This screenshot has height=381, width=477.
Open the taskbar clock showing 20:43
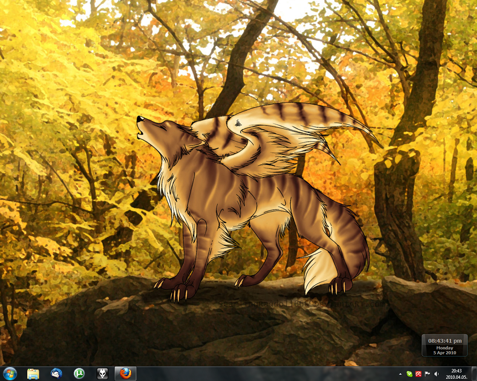coord(456,374)
